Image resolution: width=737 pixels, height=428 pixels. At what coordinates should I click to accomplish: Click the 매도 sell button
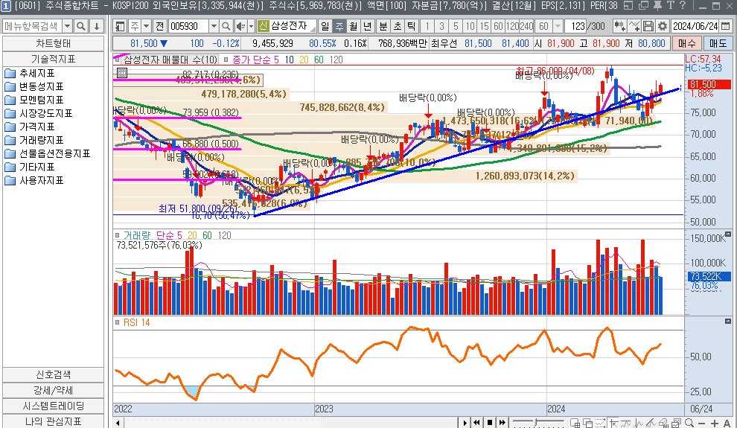(x=718, y=43)
